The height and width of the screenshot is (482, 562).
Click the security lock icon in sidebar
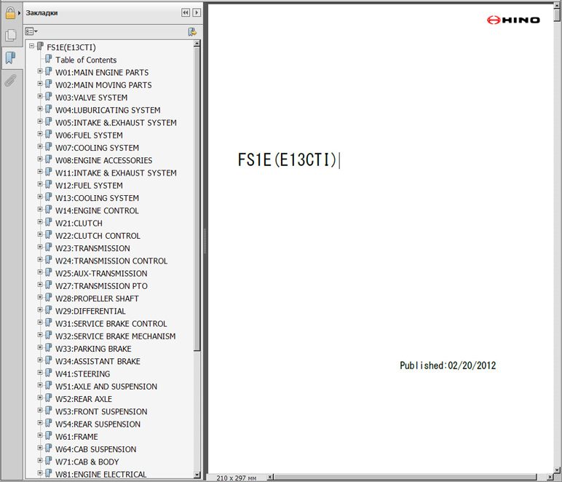pyautogui.click(x=10, y=12)
